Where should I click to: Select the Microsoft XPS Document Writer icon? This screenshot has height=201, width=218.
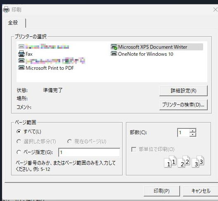114,47
